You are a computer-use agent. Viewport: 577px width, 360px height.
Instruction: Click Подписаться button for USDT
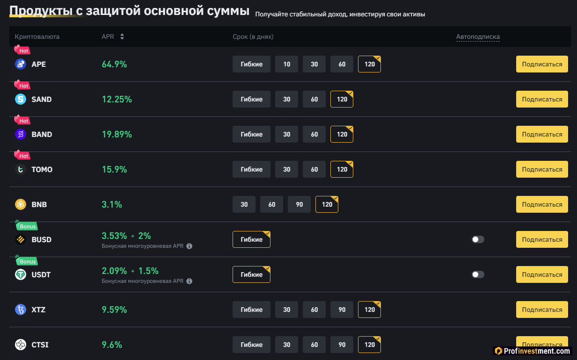click(542, 274)
